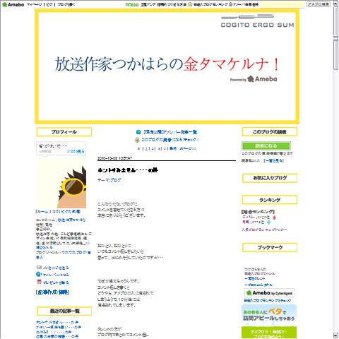
Task: Click the green label in the top bar
Action: point(131,4)
